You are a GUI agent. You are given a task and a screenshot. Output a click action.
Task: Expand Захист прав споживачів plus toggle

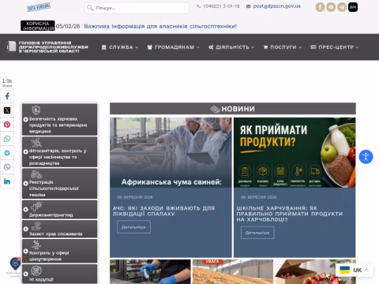tap(25, 229)
